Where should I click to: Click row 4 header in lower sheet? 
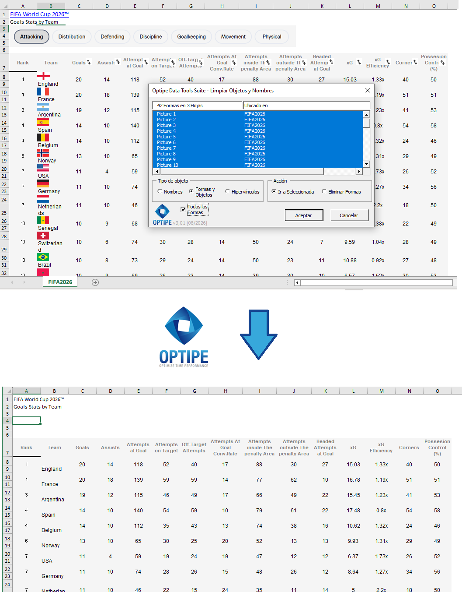[7, 421]
